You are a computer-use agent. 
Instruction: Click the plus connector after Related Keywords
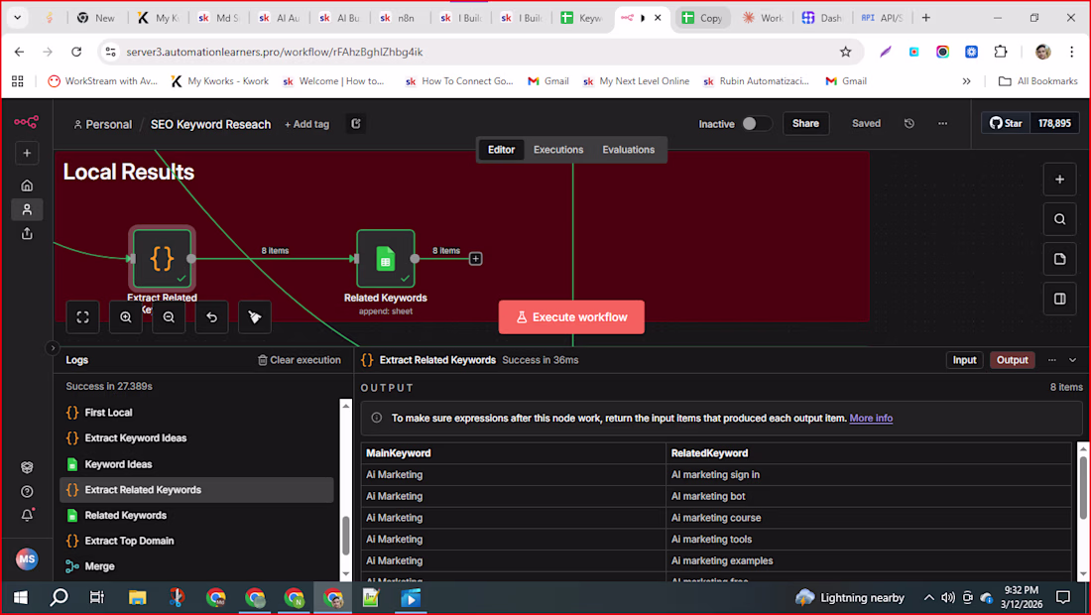tap(476, 259)
